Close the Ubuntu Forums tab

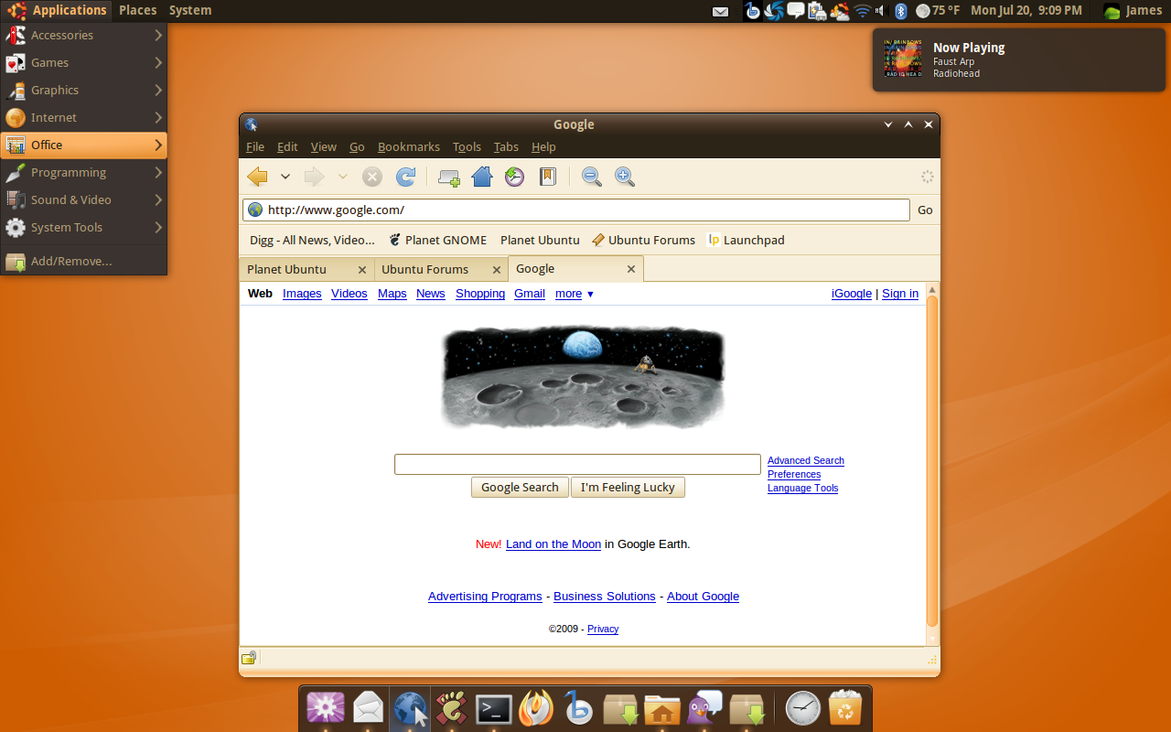point(497,270)
